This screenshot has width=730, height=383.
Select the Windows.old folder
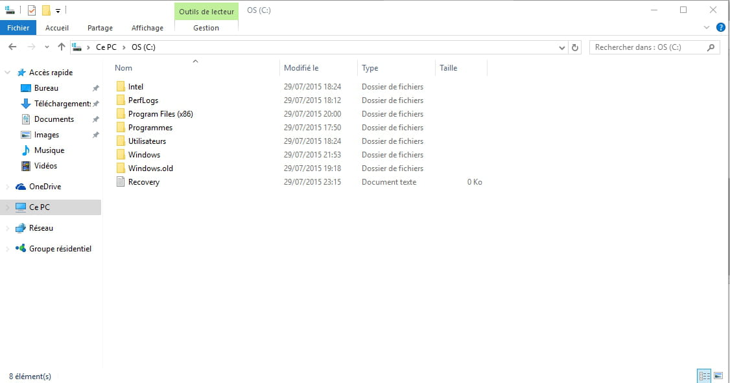coord(150,168)
